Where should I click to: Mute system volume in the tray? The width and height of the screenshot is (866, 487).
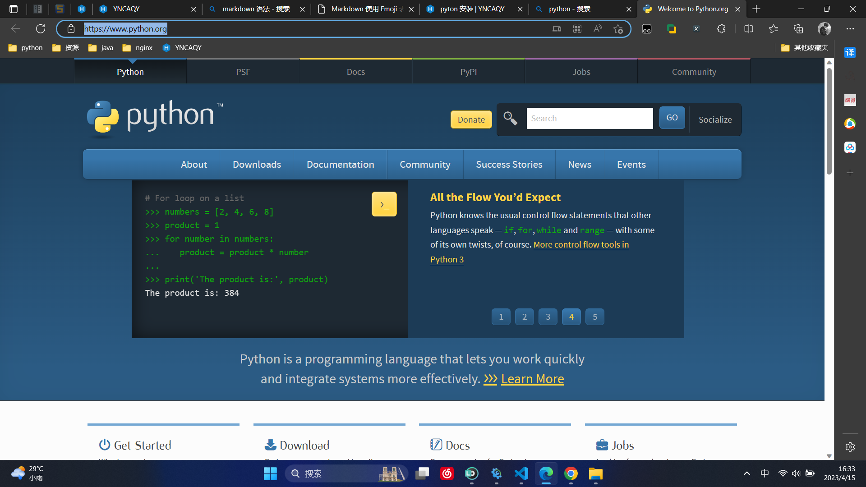(x=796, y=473)
